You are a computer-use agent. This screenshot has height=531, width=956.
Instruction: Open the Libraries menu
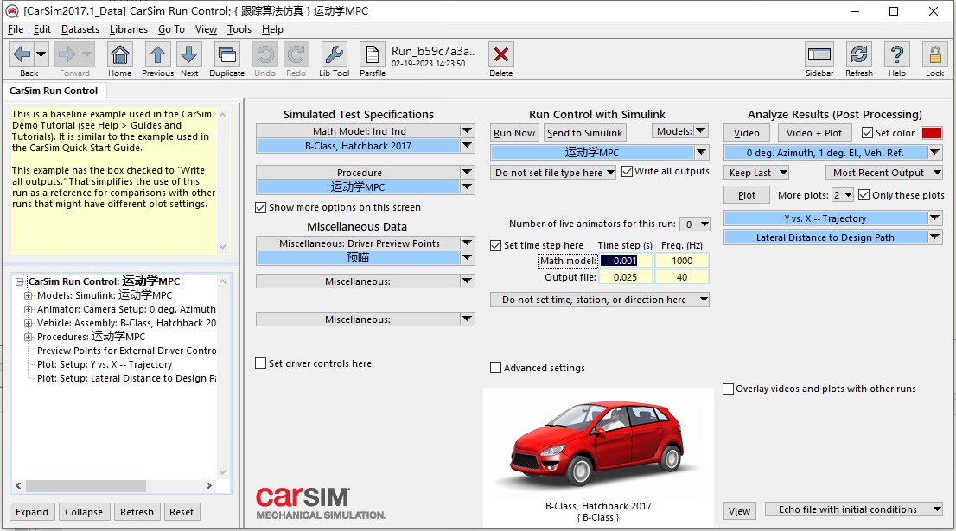[129, 29]
